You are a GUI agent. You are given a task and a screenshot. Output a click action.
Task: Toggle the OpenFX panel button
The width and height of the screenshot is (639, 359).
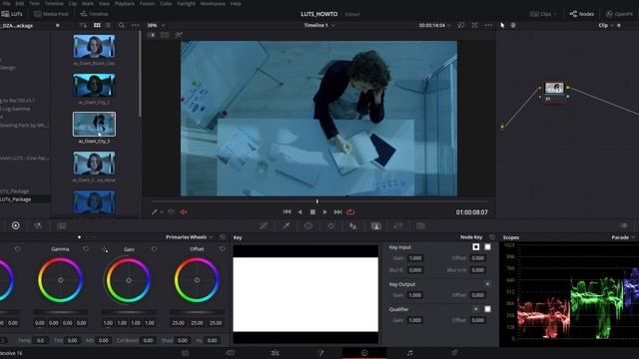tap(619, 14)
